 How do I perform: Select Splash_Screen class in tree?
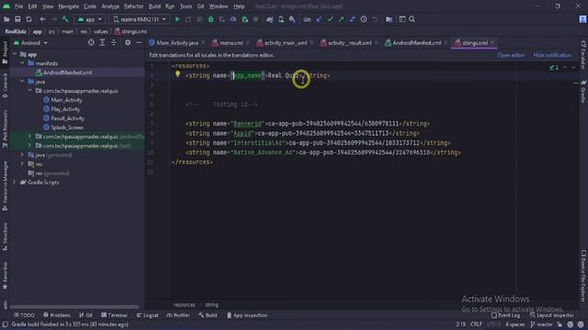coord(67,127)
